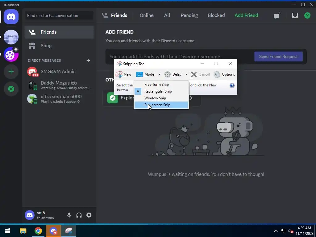Open the film reel server icon
The width and height of the screenshot is (316, 237).
(x=11, y=54)
